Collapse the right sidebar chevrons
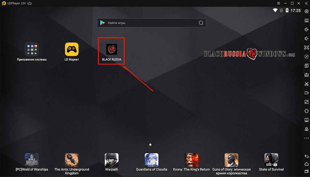The image size is (310, 177). point(307,3)
